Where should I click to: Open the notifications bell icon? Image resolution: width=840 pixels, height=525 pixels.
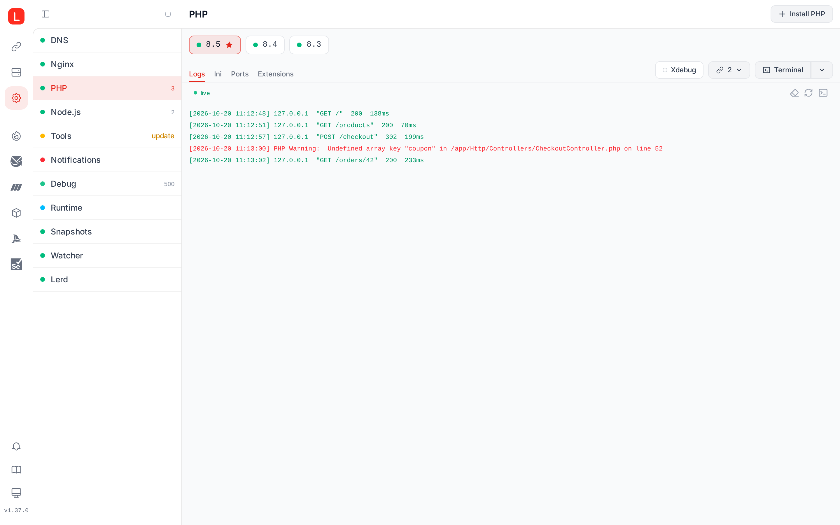pos(16,446)
